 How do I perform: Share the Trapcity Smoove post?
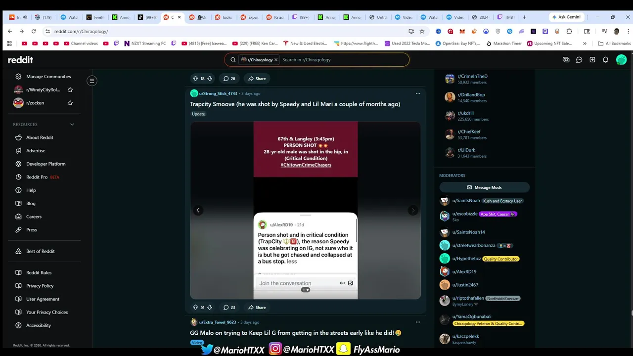click(257, 307)
